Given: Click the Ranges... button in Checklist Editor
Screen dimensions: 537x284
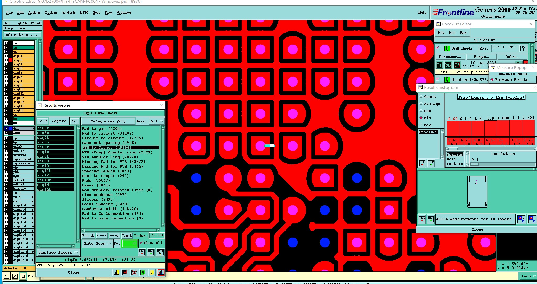Looking at the screenshot, I should pyautogui.click(x=481, y=57).
